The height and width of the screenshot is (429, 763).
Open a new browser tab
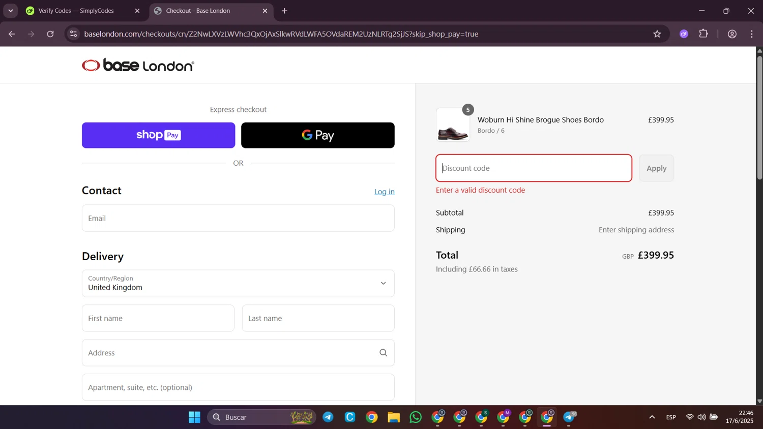click(x=284, y=11)
